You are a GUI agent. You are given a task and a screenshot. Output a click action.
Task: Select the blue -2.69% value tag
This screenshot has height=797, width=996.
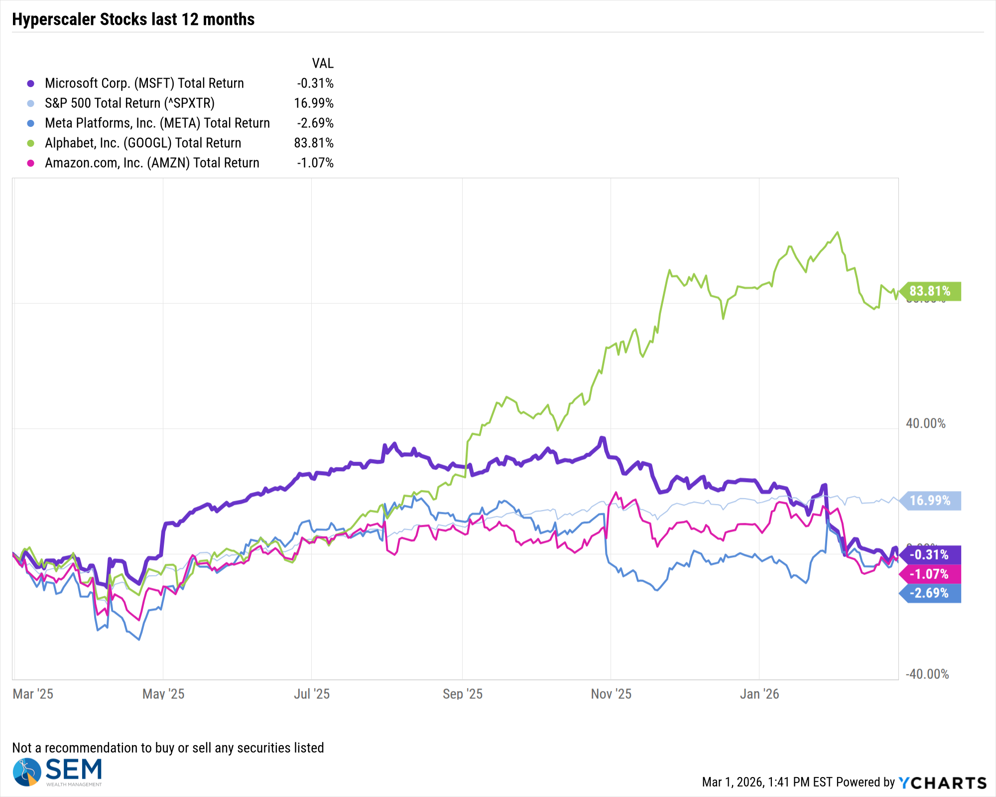point(930,593)
